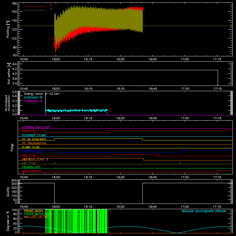Click the SC_TRANSMITTER flag label
This screenshot has width=236, height=236.
[x=34, y=143]
